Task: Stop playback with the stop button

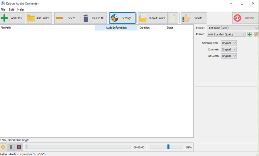Action: (19, 147)
